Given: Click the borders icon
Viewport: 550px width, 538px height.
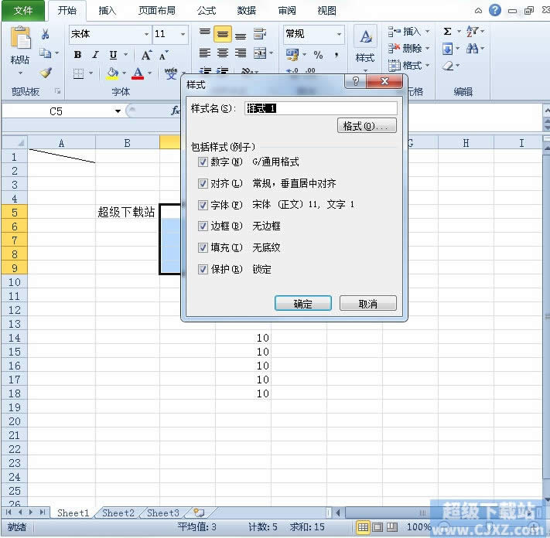Looking at the screenshot, I should click(x=78, y=73).
